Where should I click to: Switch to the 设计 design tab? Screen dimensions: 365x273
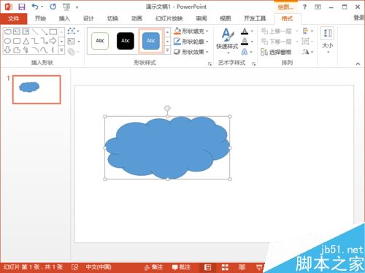(88, 18)
